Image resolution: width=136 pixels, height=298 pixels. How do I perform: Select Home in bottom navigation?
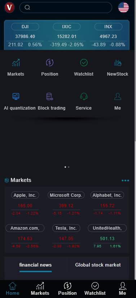(13, 289)
